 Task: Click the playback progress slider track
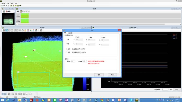pyautogui.click(x=49, y=94)
